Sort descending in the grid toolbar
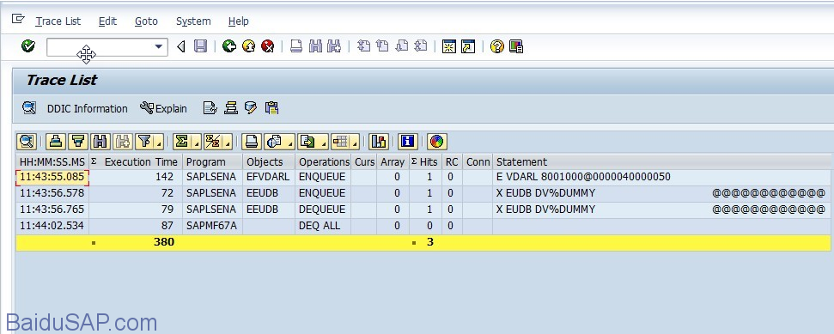Viewport: 834px width, 334px height. tap(78, 142)
